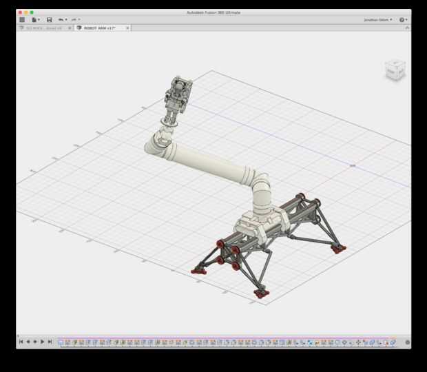Open the Undo history dropdown arrow
Viewport: 427px width, 372px height.
pyautogui.click(x=66, y=19)
